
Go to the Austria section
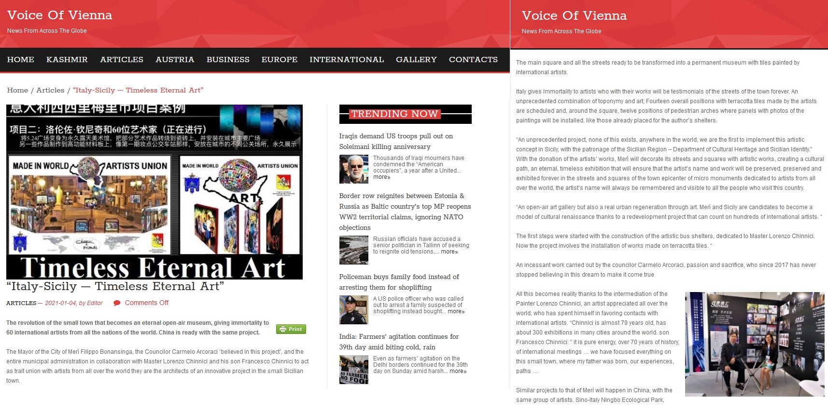(x=175, y=60)
